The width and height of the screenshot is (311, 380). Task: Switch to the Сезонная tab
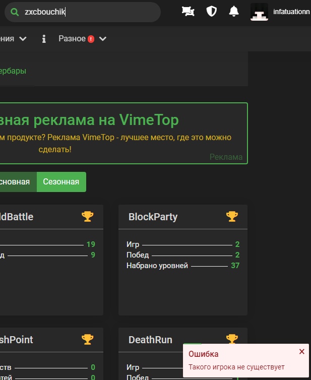(61, 182)
